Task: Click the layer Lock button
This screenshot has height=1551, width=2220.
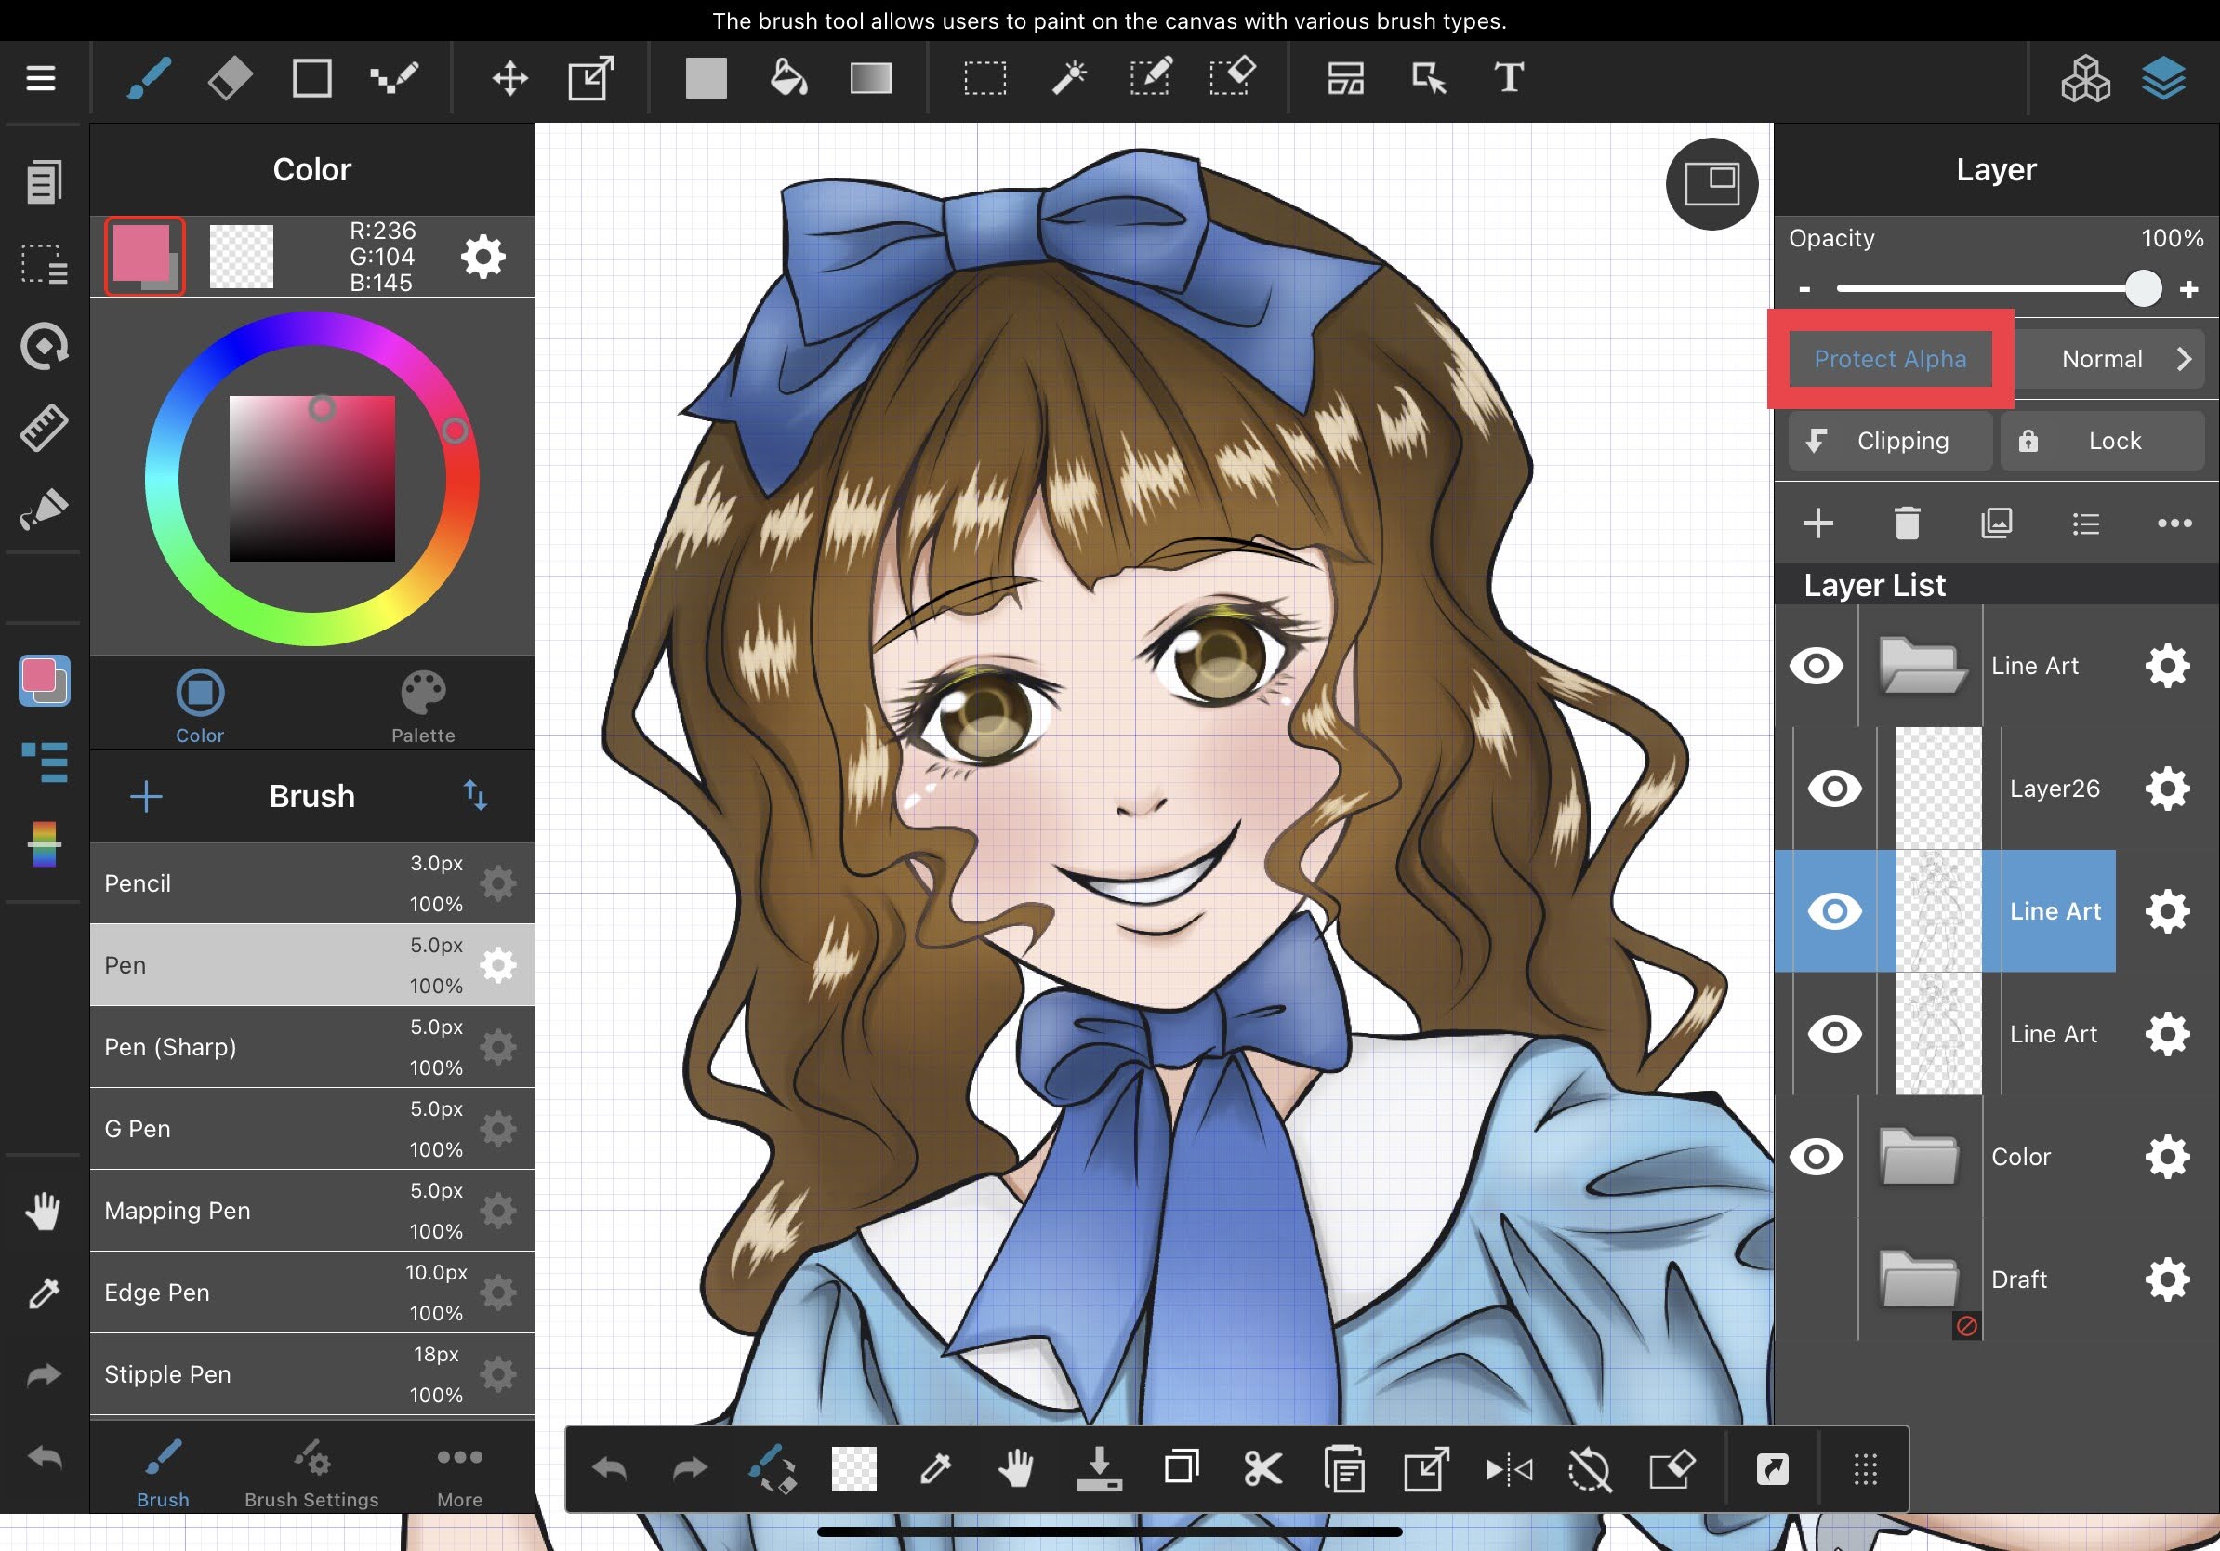Action: [2101, 441]
